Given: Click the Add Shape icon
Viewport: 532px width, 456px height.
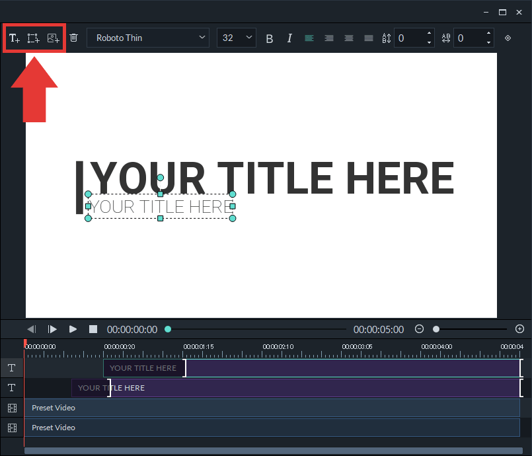Looking at the screenshot, I should point(33,38).
